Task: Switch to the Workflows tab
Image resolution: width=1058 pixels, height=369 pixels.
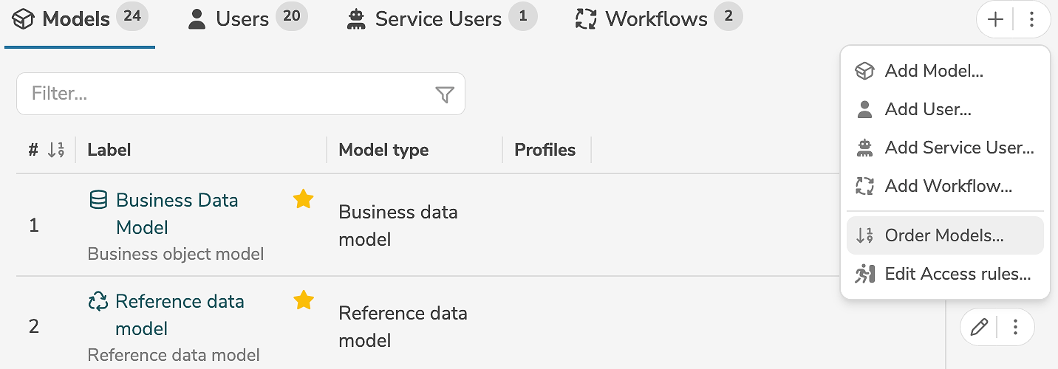Action: 655,19
